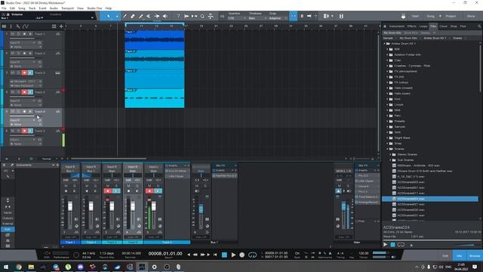
Task: Select the Split tool in the toolbar
Action: (125, 16)
